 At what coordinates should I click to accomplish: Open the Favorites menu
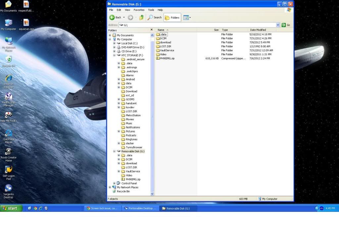139,10
